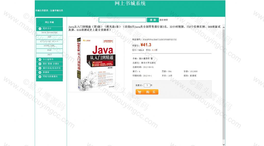This screenshot has height=146, width=264.
Task: Focus the book search input field
Action: coord(122,20)
